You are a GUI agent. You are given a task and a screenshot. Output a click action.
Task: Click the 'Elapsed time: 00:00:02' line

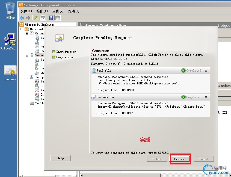coord(109,59)
